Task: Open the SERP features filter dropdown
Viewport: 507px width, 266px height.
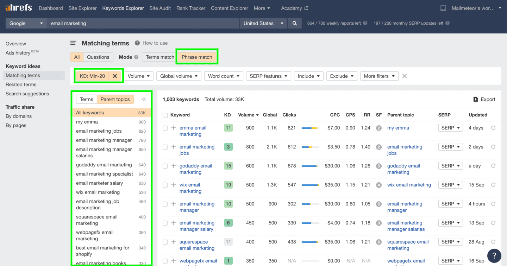Action: click(x=268, y=76)
